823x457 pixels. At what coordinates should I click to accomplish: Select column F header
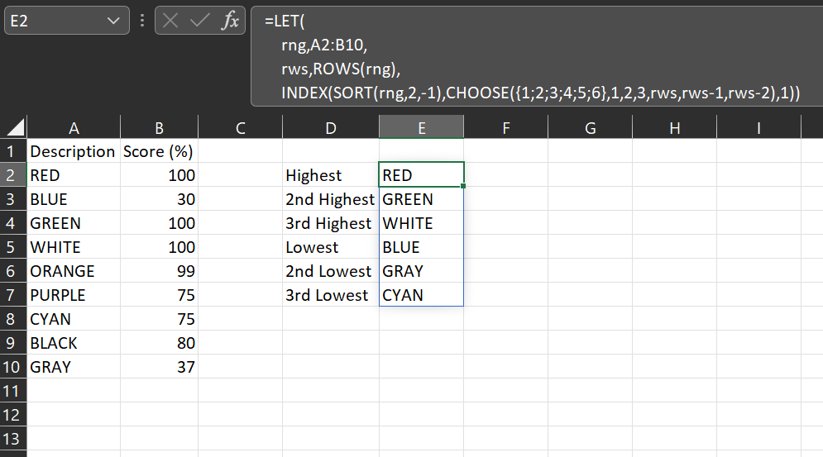(x=506, y=127)
